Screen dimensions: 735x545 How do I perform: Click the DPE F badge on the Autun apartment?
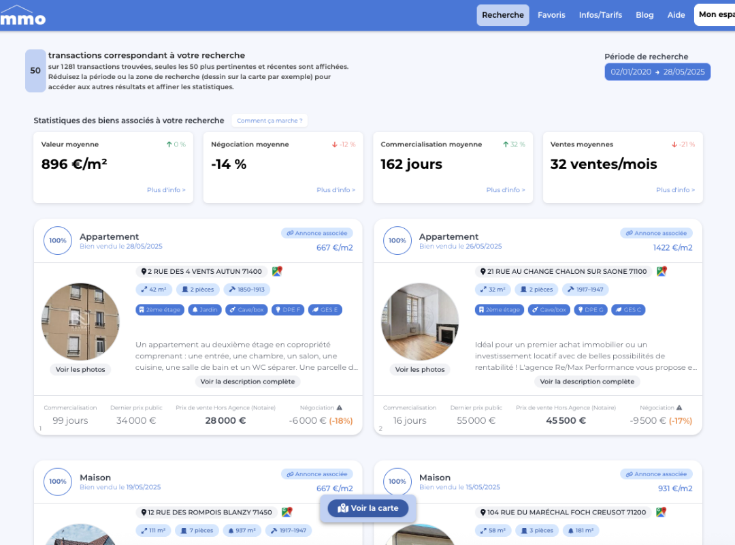coord(289,309)
